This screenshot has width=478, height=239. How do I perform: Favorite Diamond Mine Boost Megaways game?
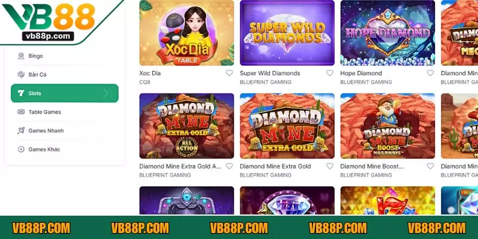point(430,166)
